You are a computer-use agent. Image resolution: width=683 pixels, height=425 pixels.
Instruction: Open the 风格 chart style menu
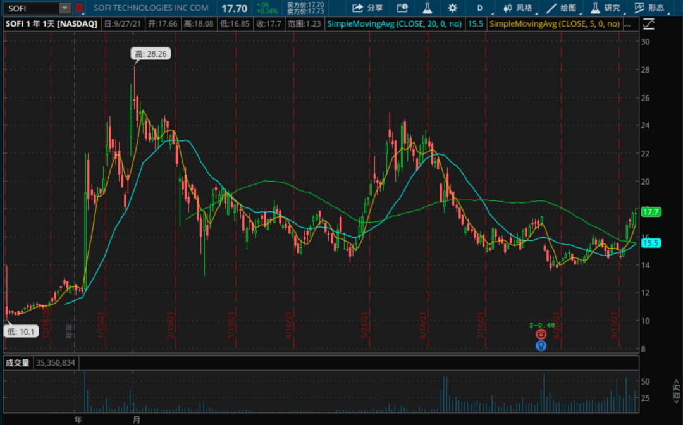[518, 8]
